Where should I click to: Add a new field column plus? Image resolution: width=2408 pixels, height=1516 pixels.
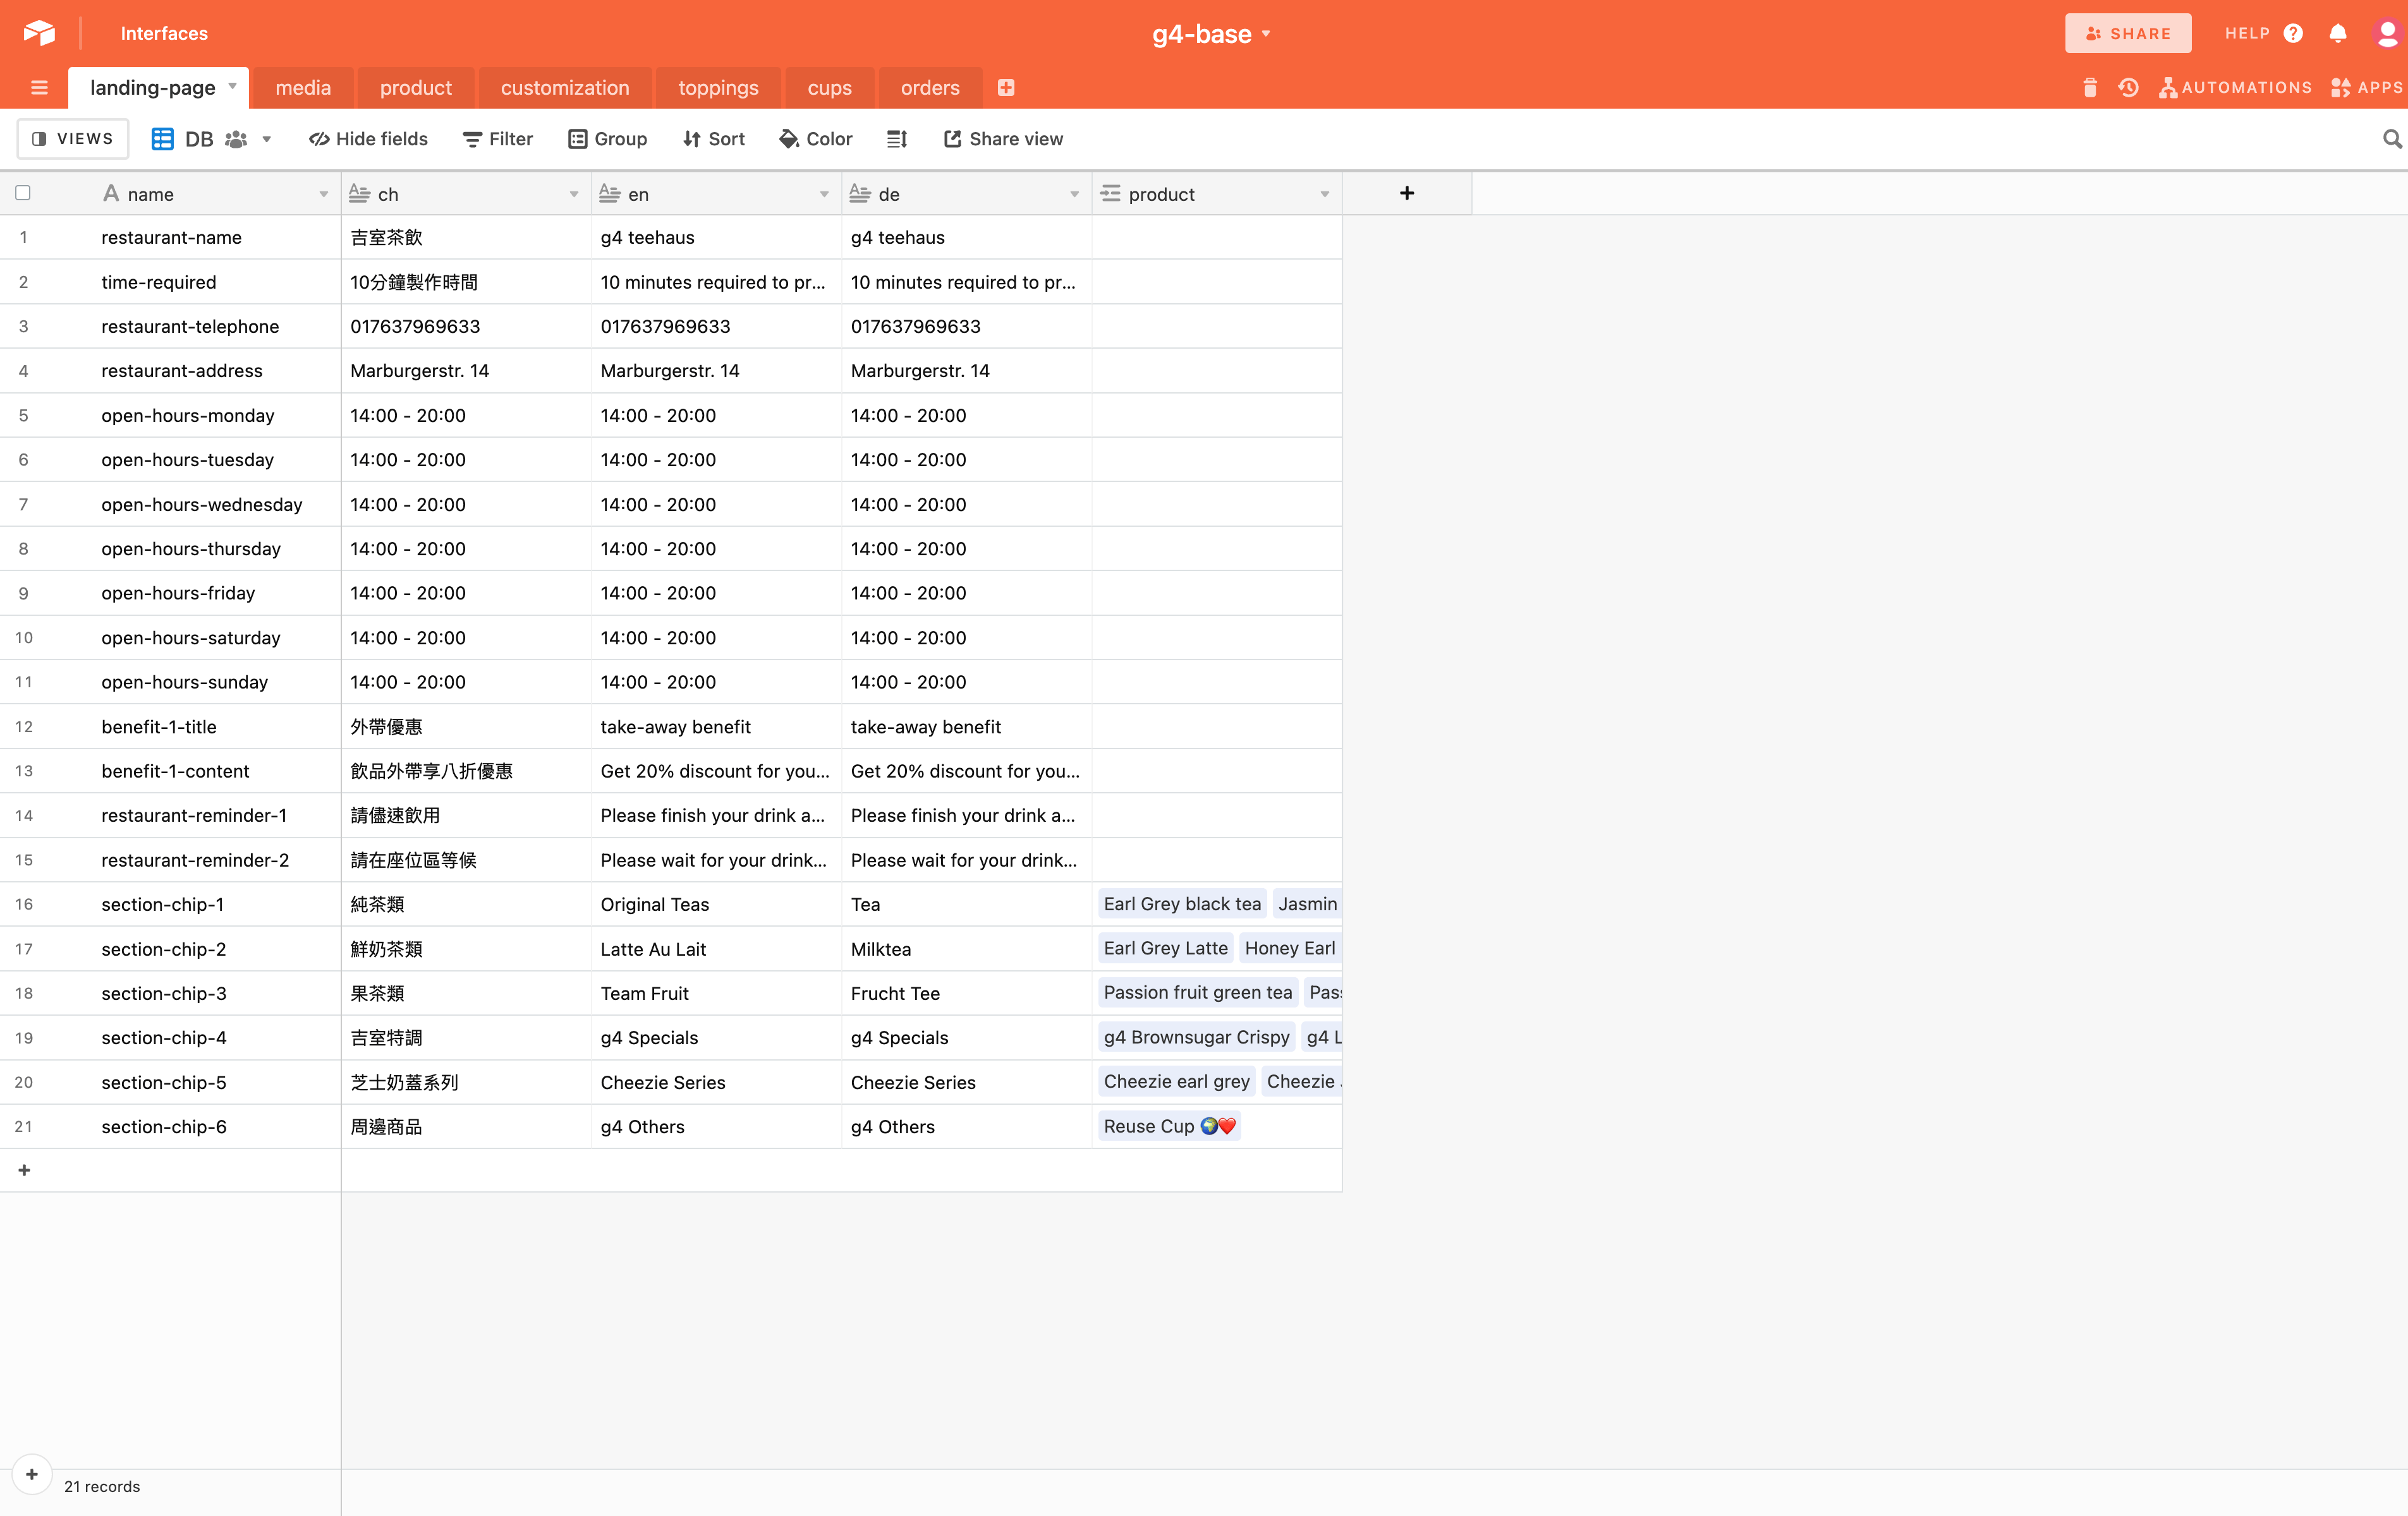(1406, 193)
